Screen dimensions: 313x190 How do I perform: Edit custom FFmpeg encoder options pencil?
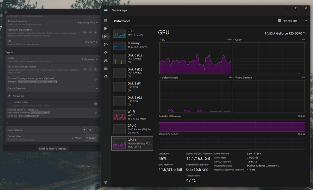coord(96,80)
